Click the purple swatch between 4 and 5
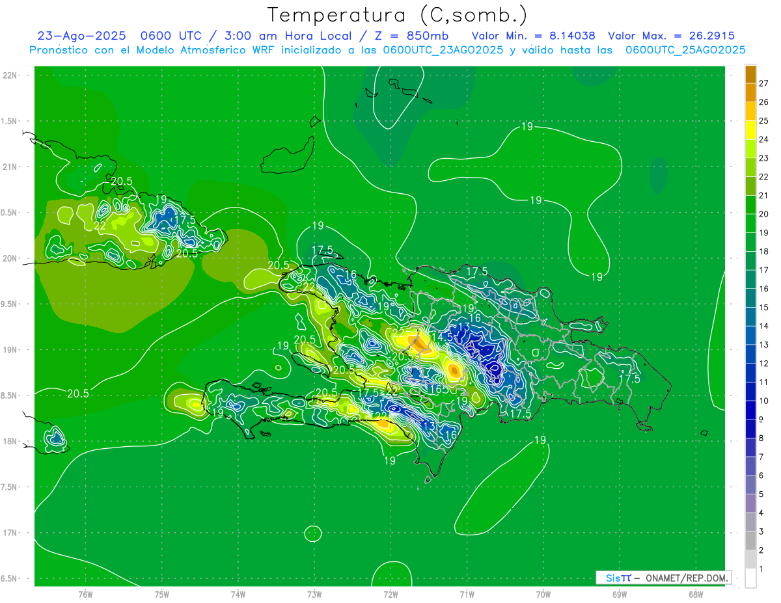Screen dimensions: 781x603 [x=750, y=503]
